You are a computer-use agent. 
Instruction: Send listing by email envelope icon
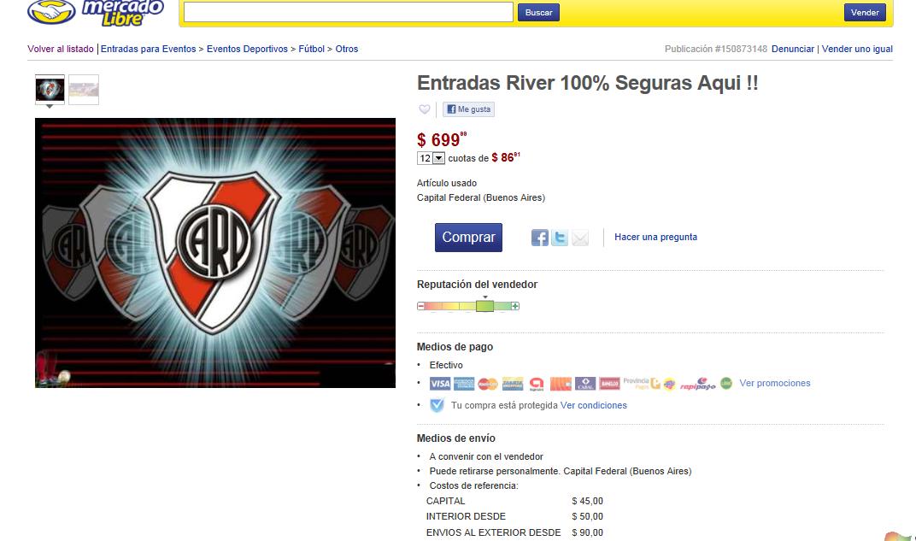point(580,238)
